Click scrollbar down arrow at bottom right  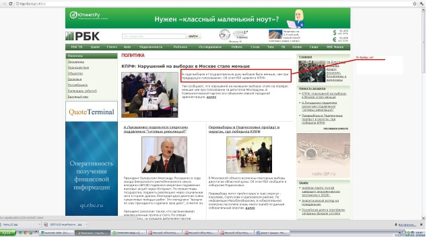(424, 218)
